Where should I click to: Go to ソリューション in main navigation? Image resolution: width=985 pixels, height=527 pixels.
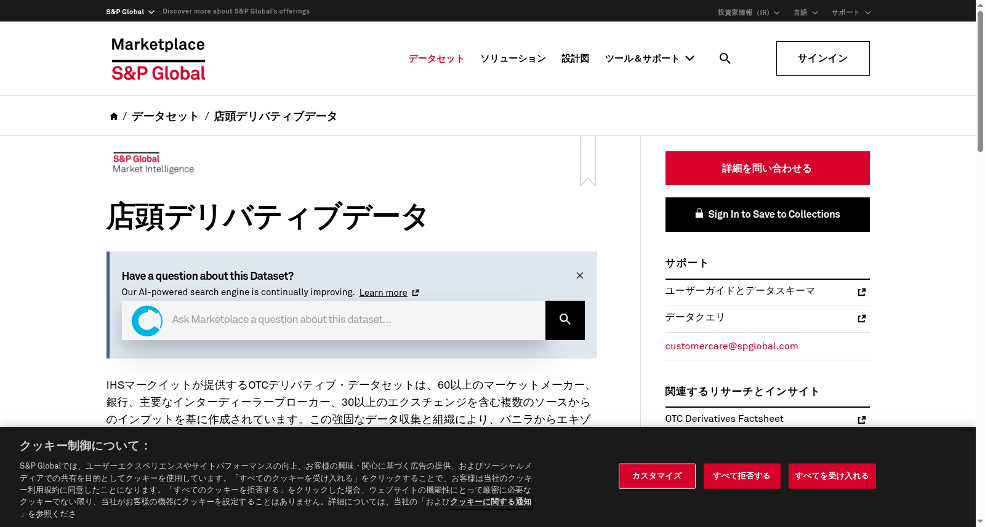pos(513,58)
